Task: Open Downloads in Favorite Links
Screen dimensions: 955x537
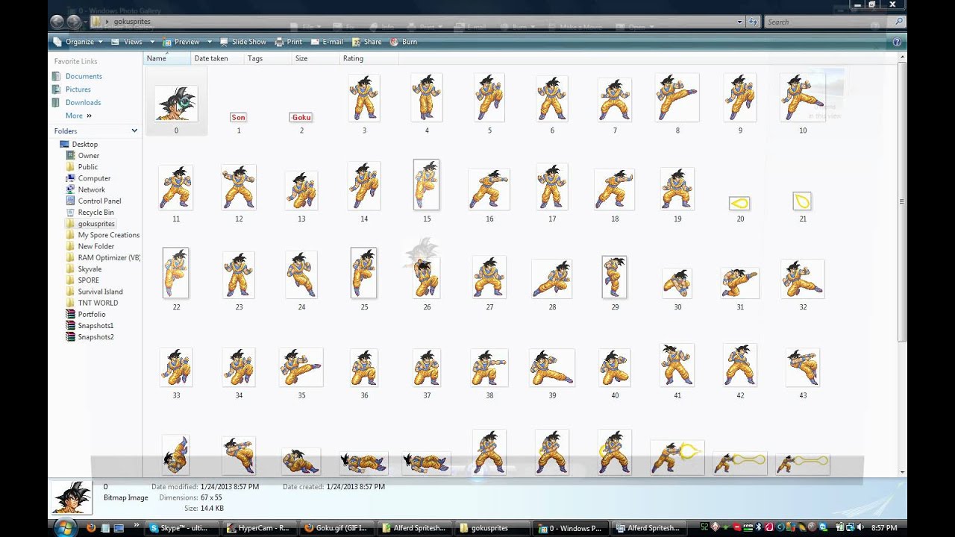Action: [x=76, y=102]
